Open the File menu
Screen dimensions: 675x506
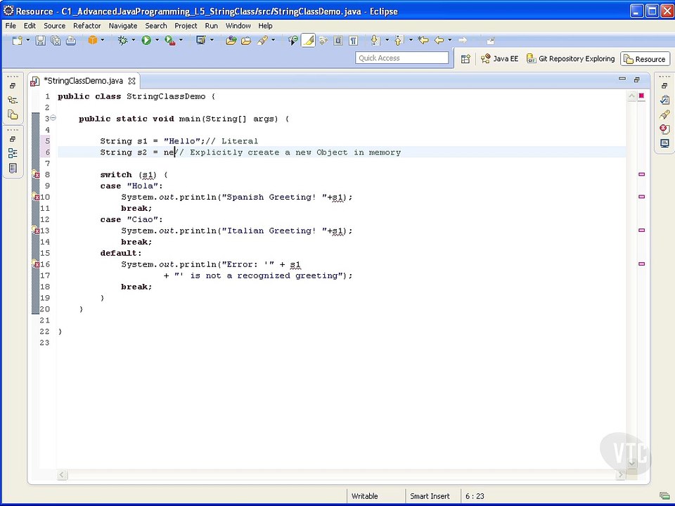(11, 26)
